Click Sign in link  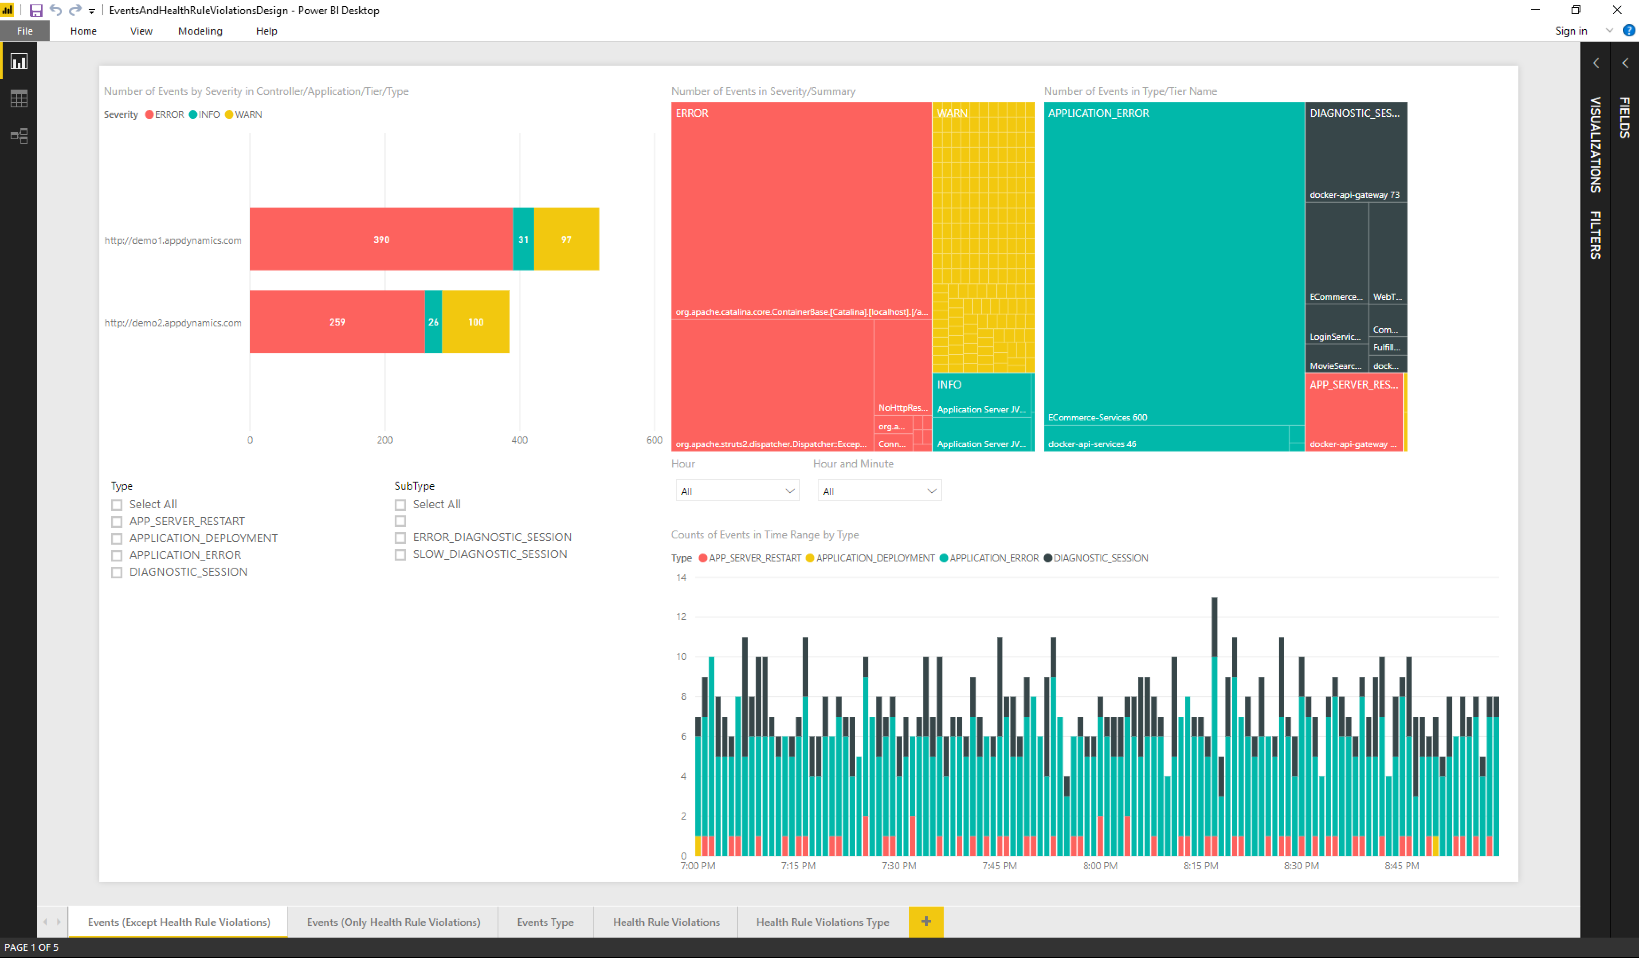(x=1570, y=31)
